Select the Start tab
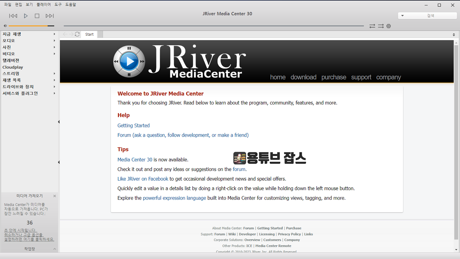The width and height of the screenshot is (460, 259). (89, 34)
